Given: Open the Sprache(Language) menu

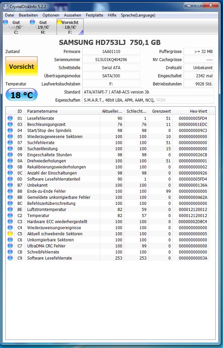Looking at the screenshot, I should [x=138, y=15].
